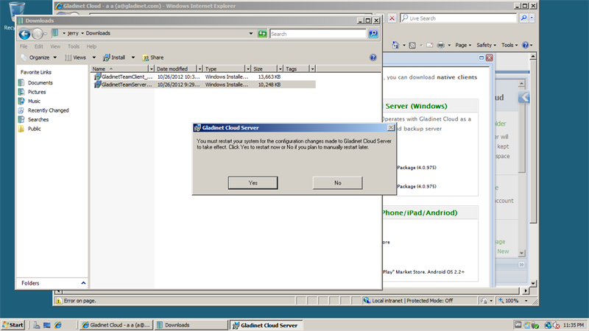Close the inner web panel with red X
Viewport: 589px width, 331px height.
click(489, 58)
